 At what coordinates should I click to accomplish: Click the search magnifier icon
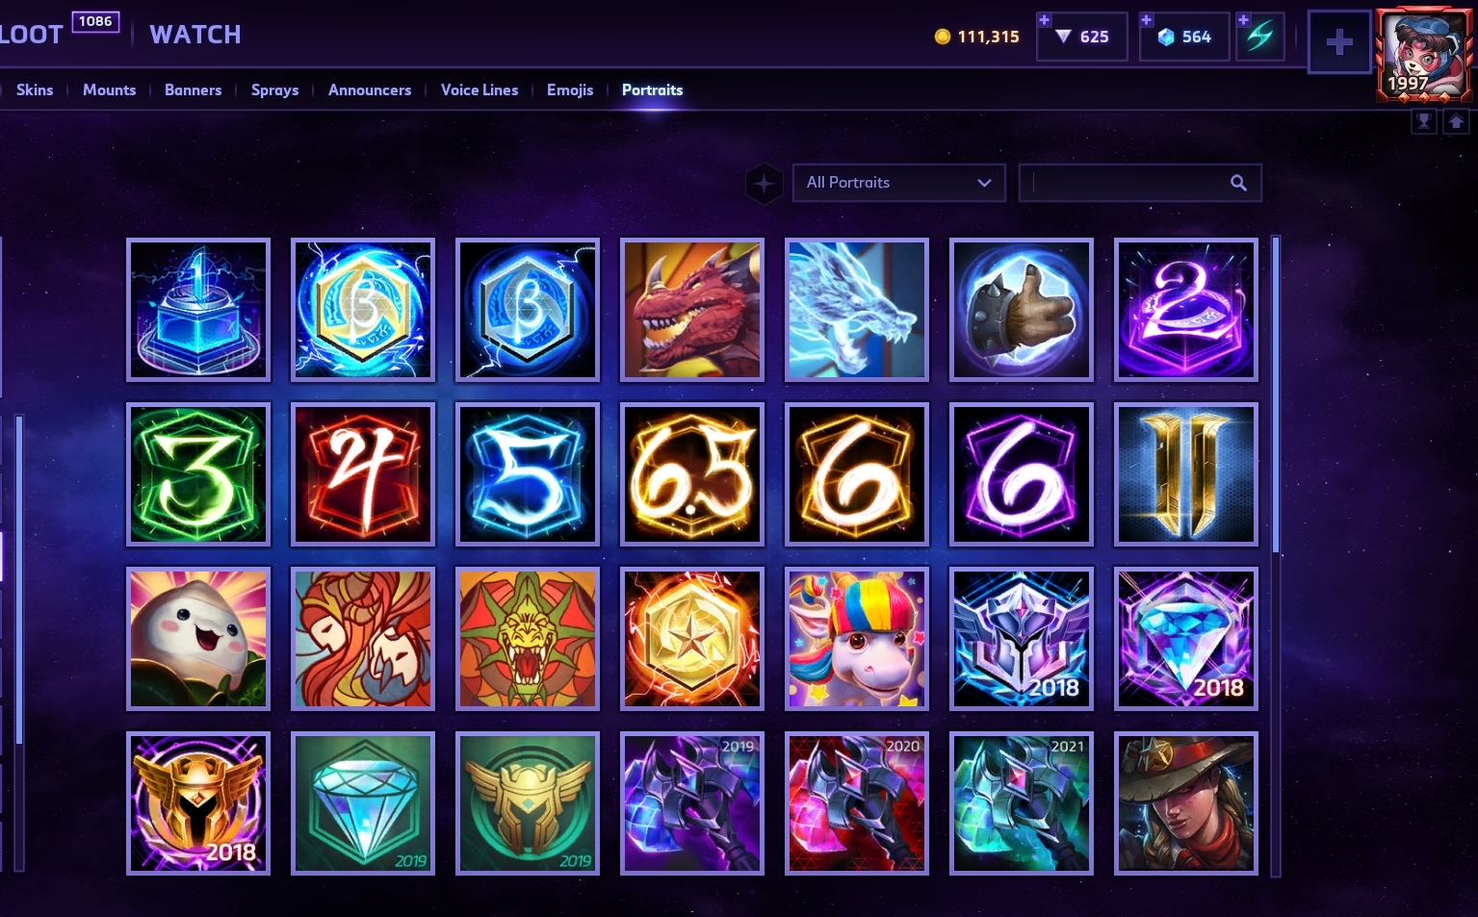[x=1238, y=183]
